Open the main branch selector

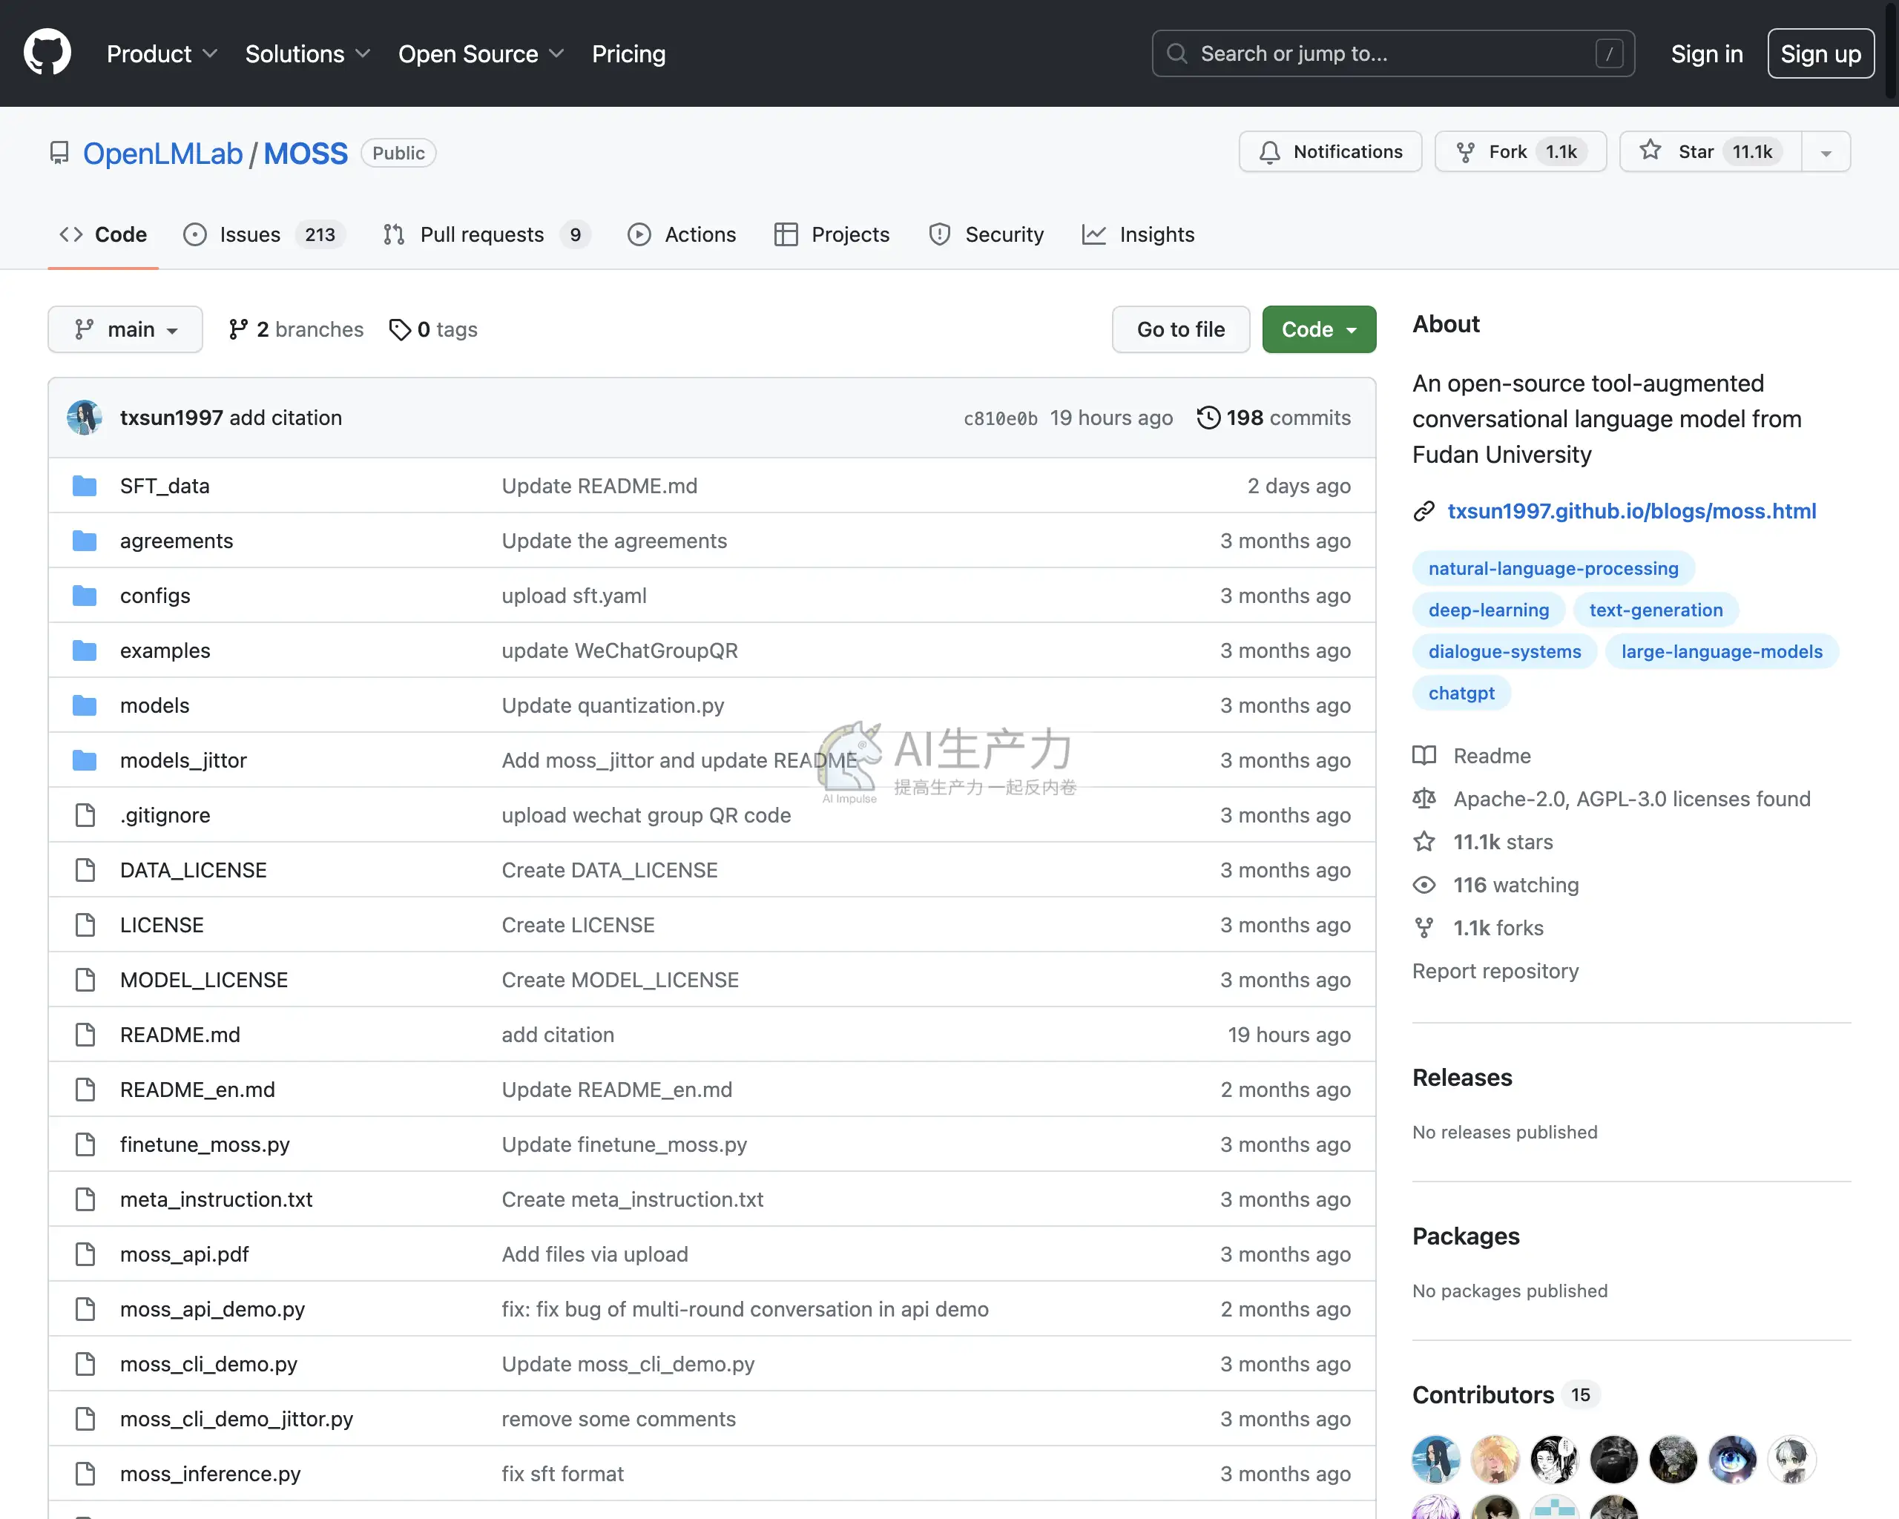[x=125, y=329]
